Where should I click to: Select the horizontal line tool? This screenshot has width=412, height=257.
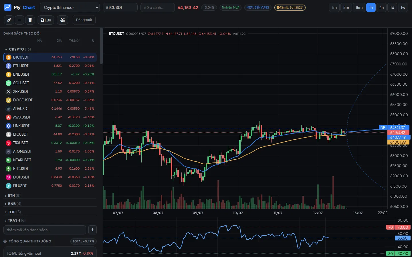(19, 20)
